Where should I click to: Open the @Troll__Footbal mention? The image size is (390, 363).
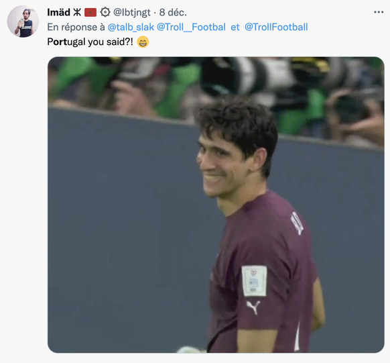coord(191,27)
